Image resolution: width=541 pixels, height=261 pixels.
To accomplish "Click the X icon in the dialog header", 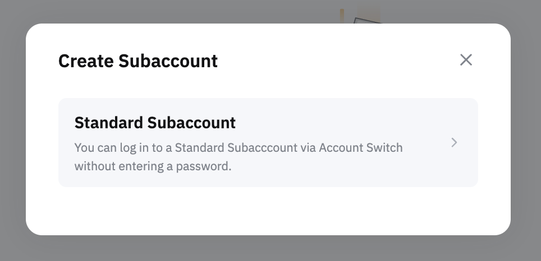I will click(x=466, y=60).
